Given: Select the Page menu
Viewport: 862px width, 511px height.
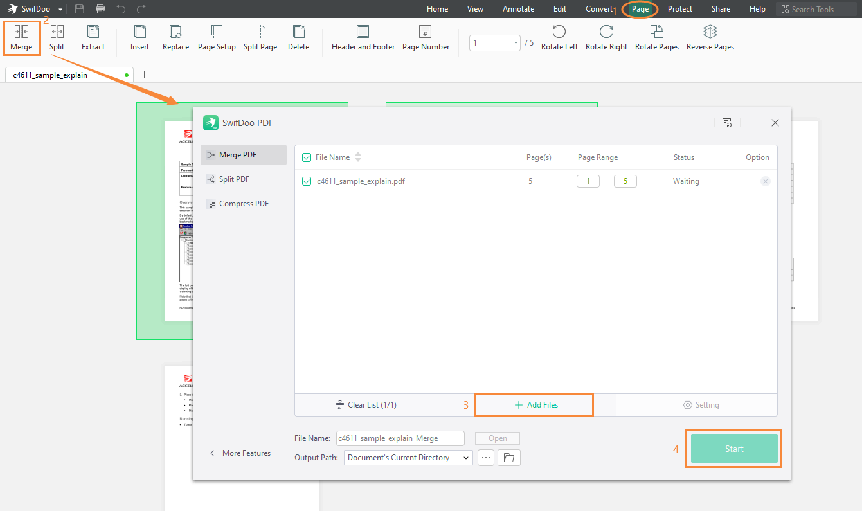Looking at the screenshot, I should (x=640, y=9).
